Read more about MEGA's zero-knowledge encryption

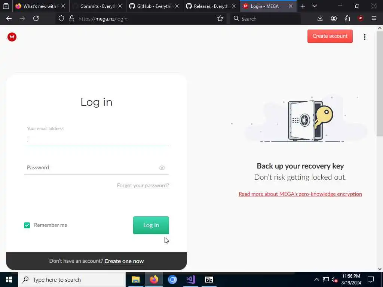pos(300,194)
